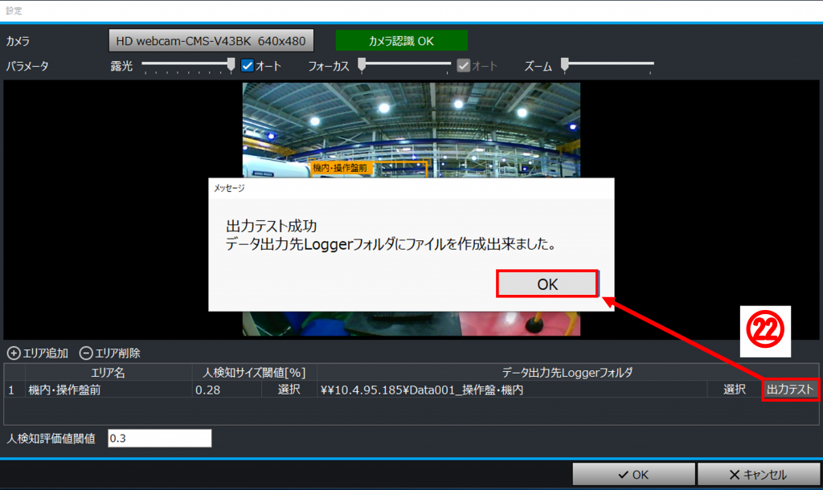This screenshot has width=823, height=490.
Task: Toggle the focus オート checkbox
Action: point(464,66)
